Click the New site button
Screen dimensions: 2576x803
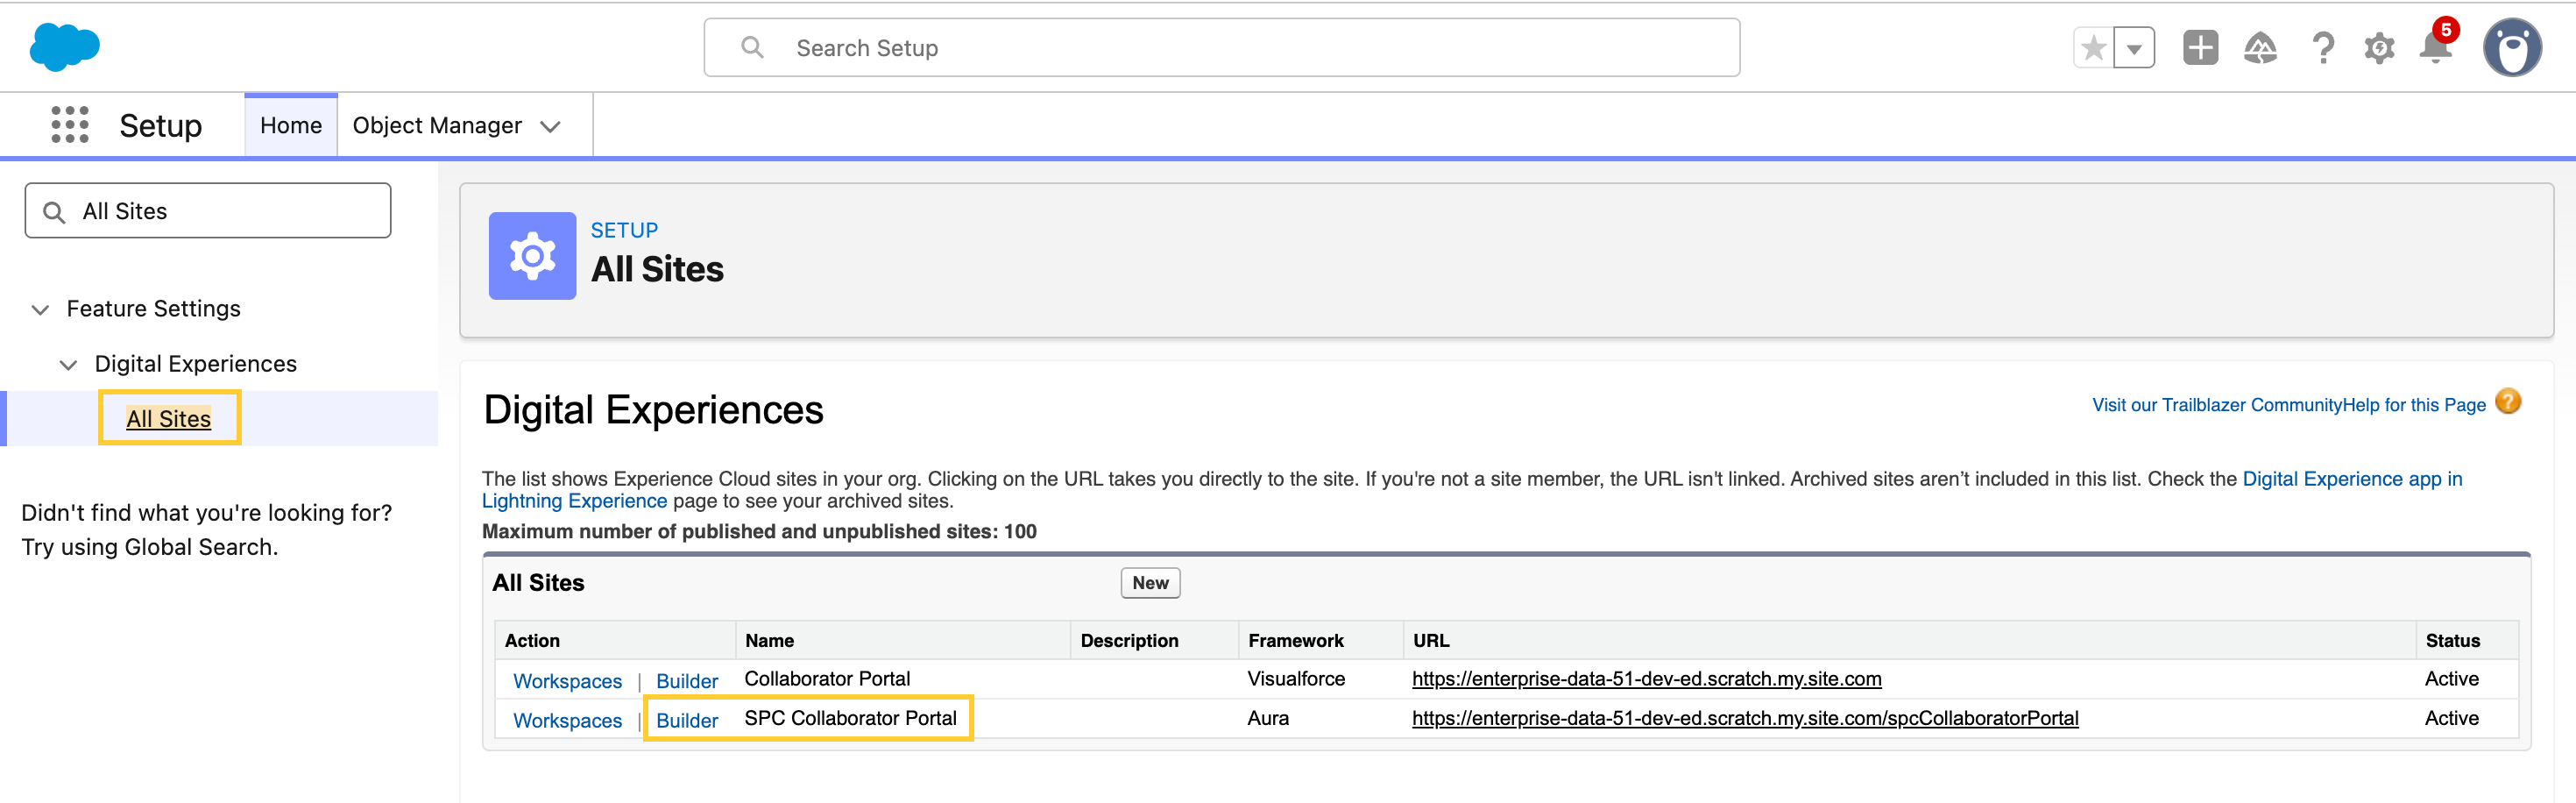tap(1150, 583)
